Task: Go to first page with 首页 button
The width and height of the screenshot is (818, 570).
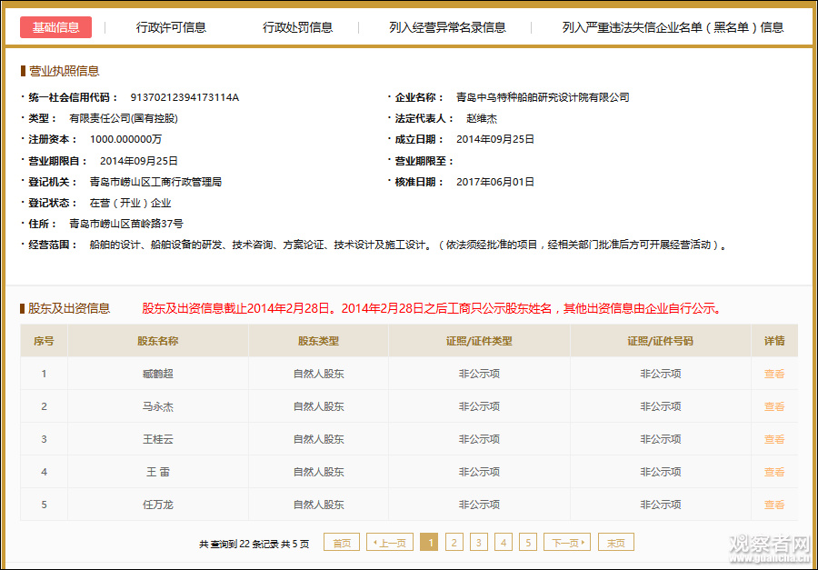Action: pyautogui.click(x=342, y=543)
